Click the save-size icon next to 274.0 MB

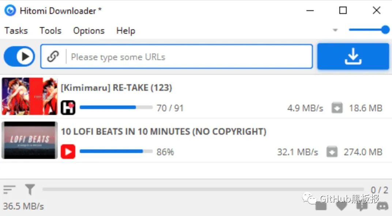(x=332, y=152)
